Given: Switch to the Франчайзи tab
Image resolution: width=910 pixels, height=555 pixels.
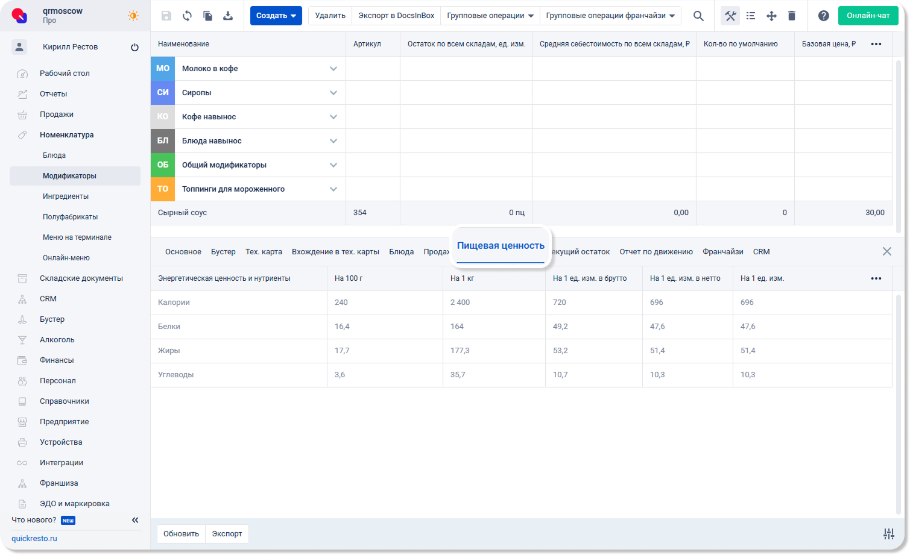Looking at the screenshot, I should 723,252.
